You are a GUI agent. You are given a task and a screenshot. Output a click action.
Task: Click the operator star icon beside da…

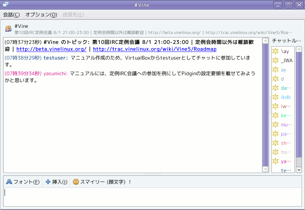275,88
